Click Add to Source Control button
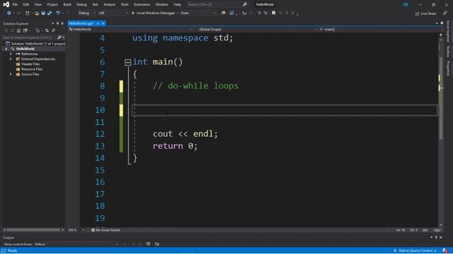 point(415,250)
